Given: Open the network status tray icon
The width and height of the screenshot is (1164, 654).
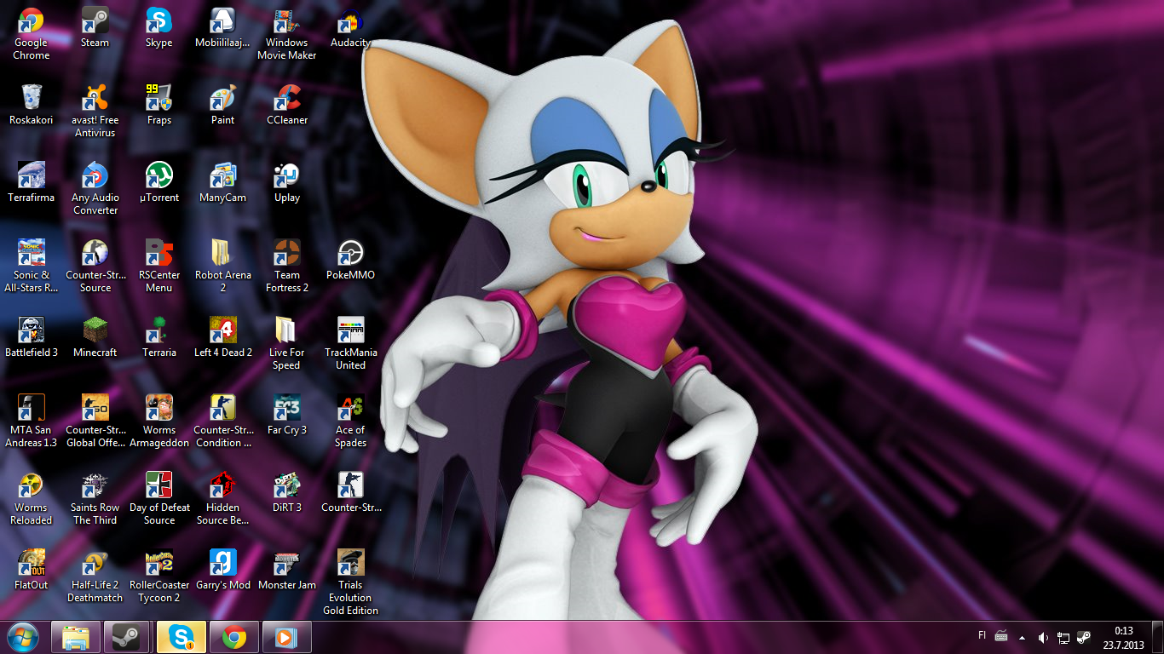Looking at the screenshot, I should point(1063,637).
